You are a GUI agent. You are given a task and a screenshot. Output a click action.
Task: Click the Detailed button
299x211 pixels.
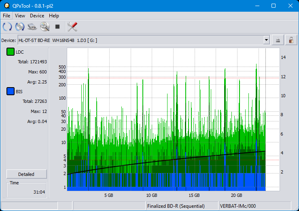[26, 174]
